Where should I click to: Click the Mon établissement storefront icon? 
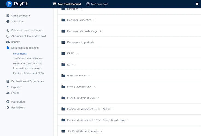tap(55, 4)
